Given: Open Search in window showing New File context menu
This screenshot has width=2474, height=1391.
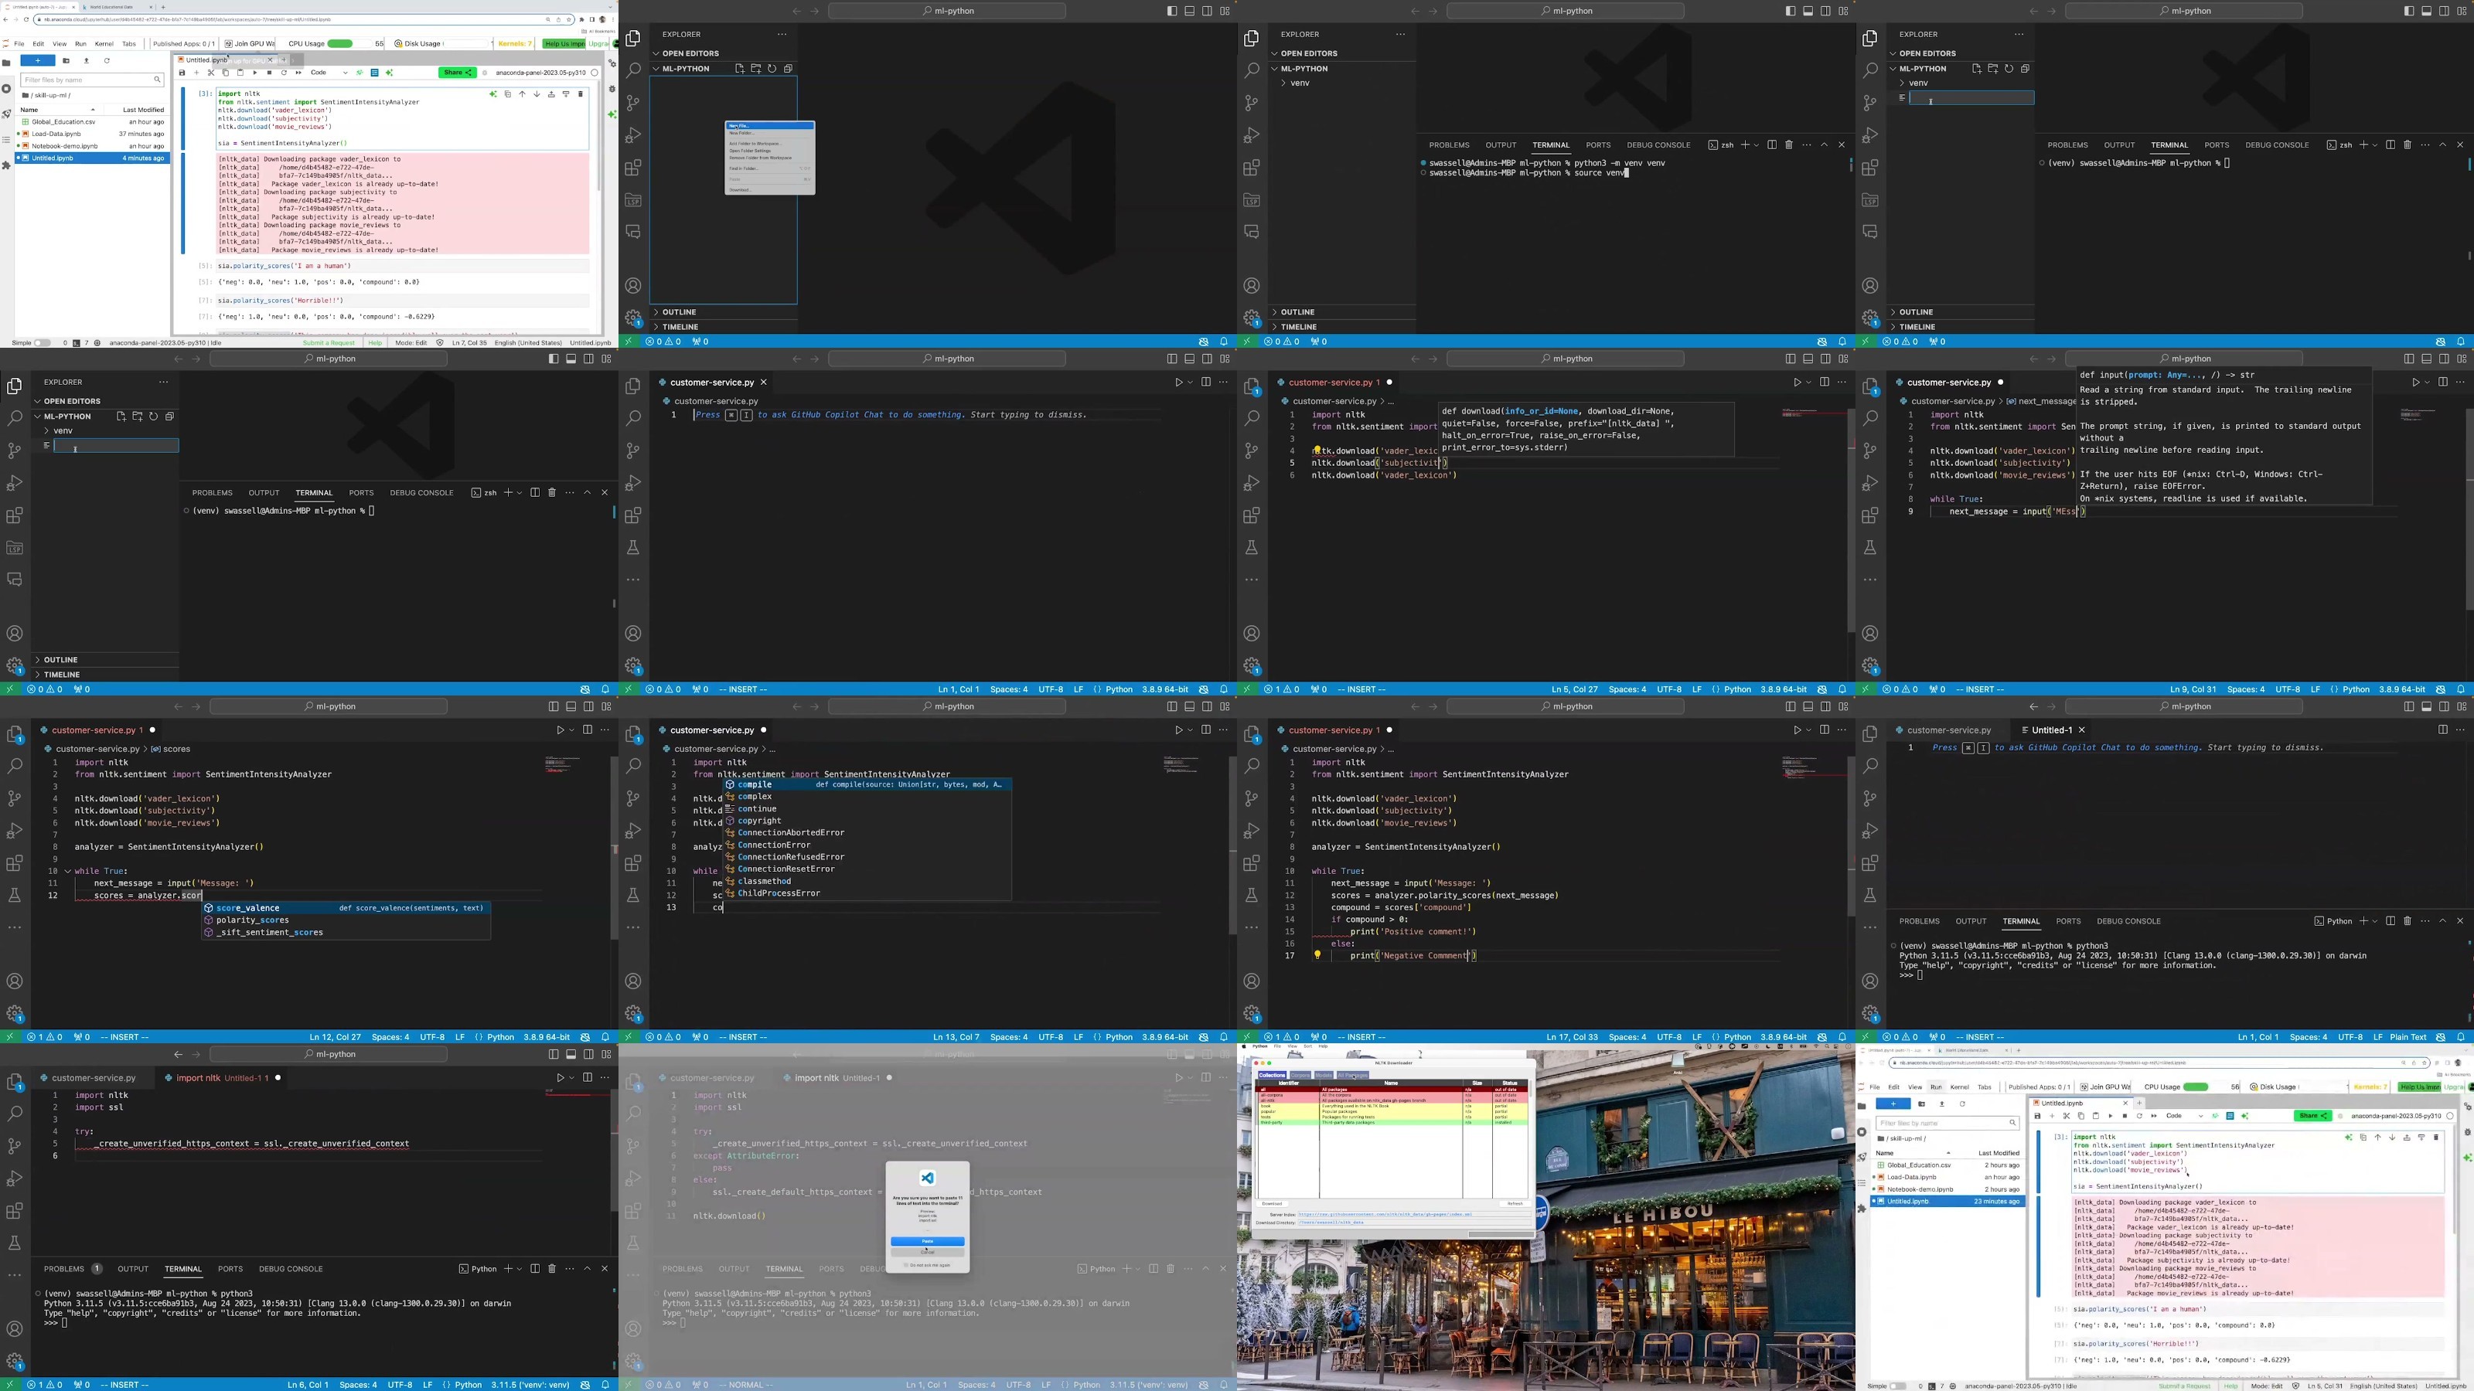Looking at the screenshot, I should 633,70.
